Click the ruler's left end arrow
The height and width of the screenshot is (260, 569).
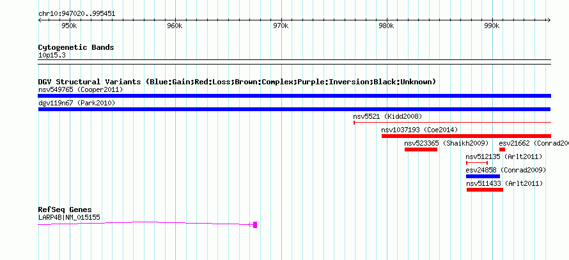click(x=40, y=20)
